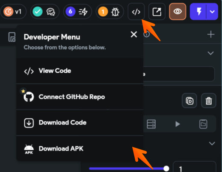Close the Developer Menu
Viewport: 222px width, 172px height.
point(134,35)
